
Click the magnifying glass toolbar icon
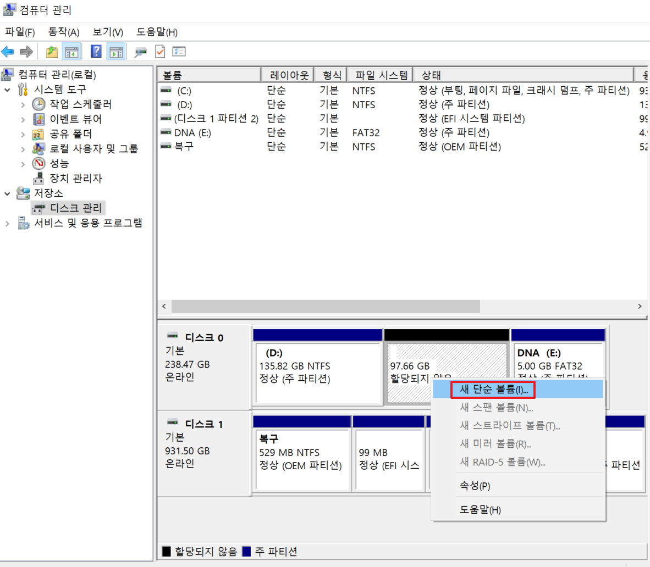click(140, 51)
